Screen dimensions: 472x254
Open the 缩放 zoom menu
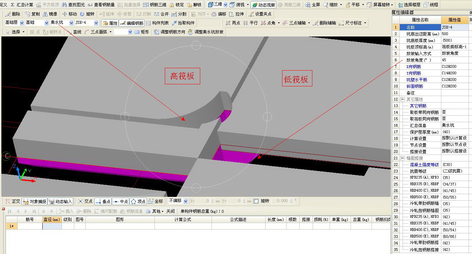pos(332,5)
